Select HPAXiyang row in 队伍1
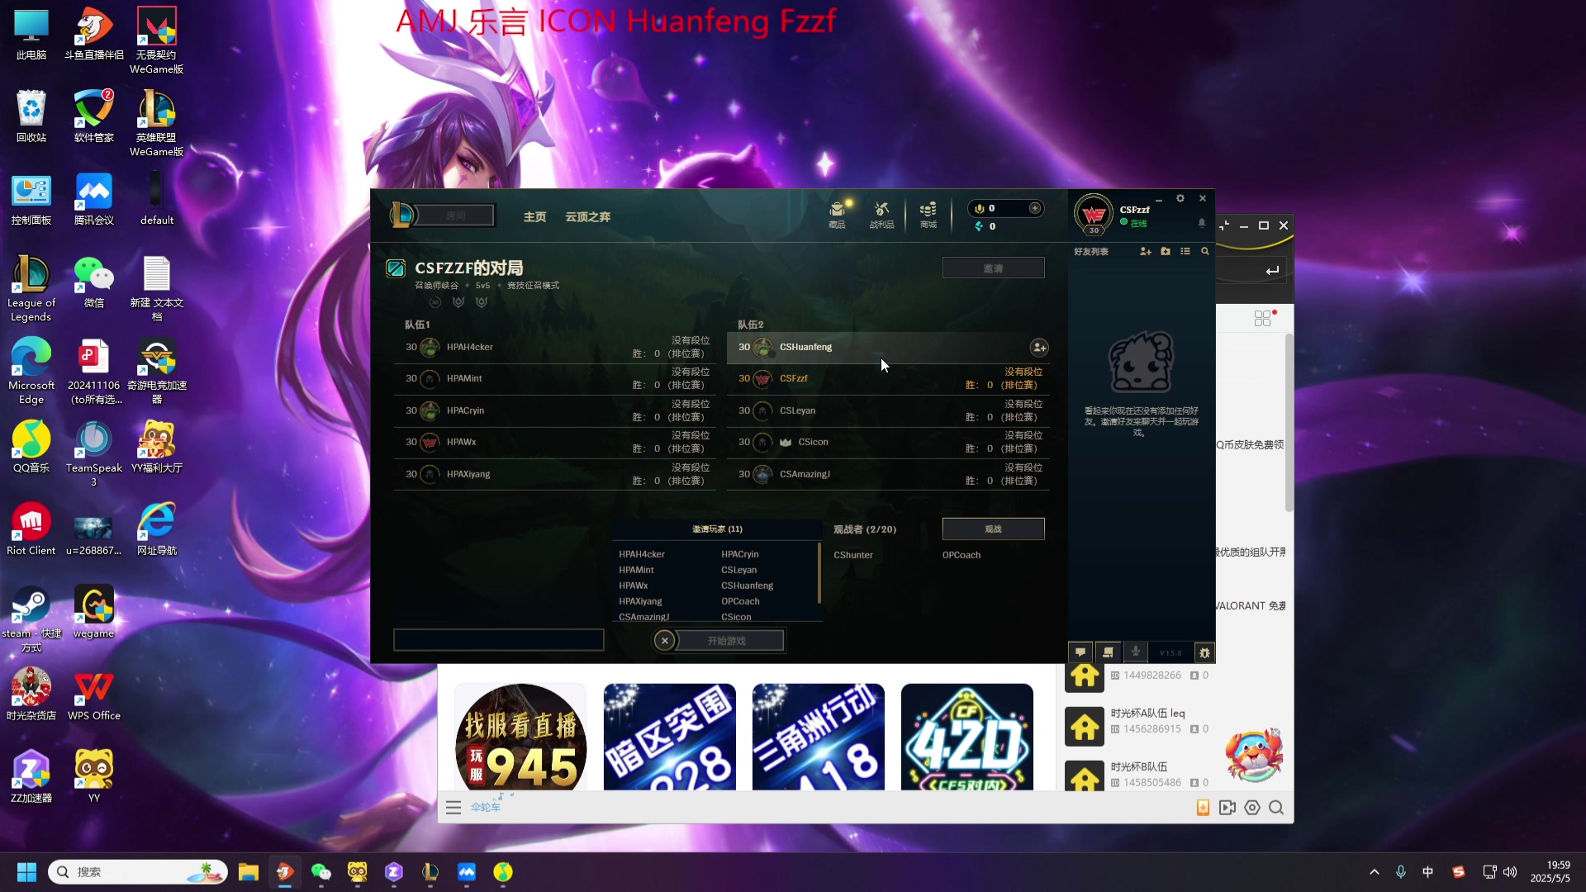The width and height of the screenshot is (1586, 892). pyautogui.click(x=554, y=474)
